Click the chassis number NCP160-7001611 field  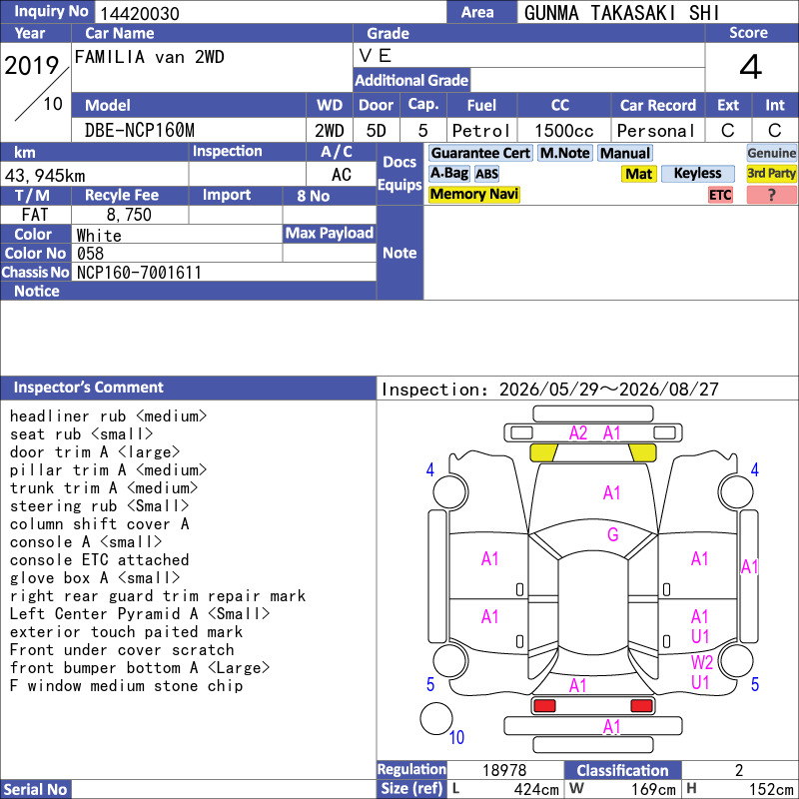coord(224,272)
